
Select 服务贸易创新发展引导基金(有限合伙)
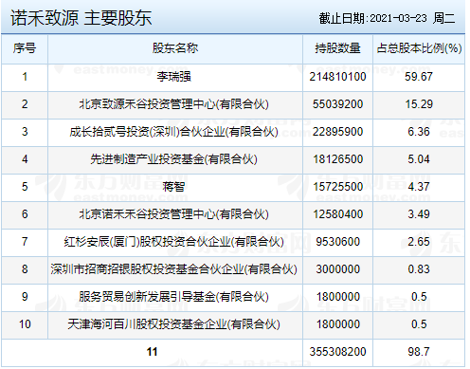point(173,297)
